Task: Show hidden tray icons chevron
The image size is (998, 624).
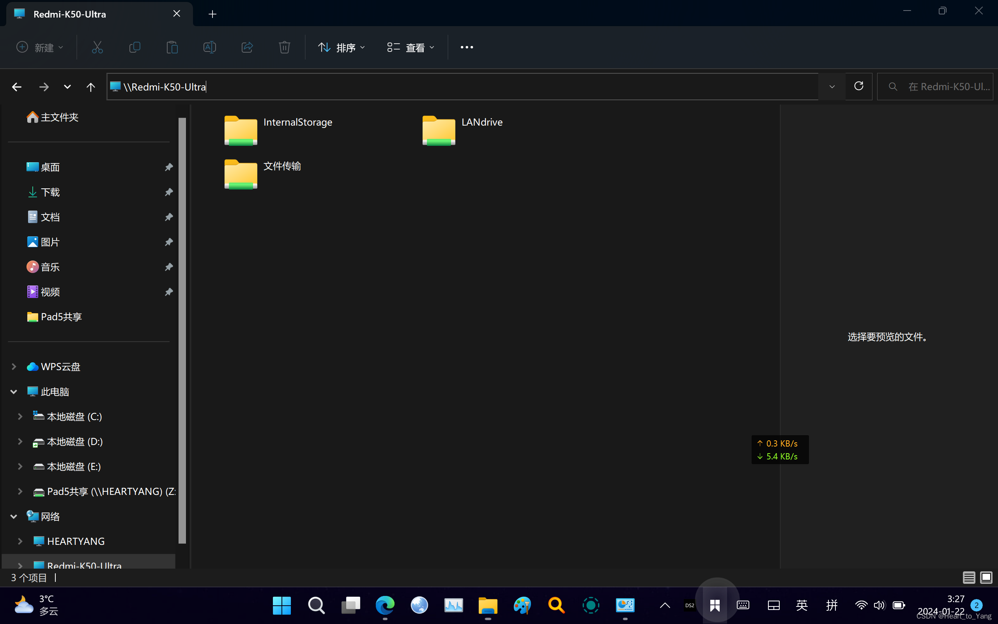Action: point(665,605)
